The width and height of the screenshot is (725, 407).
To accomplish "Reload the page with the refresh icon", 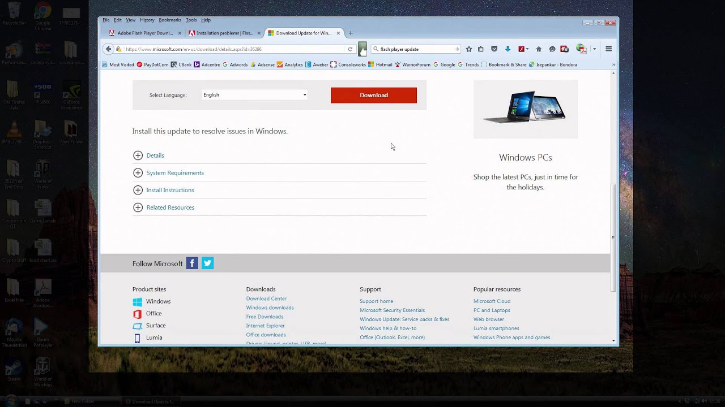I will coord(350,49).
